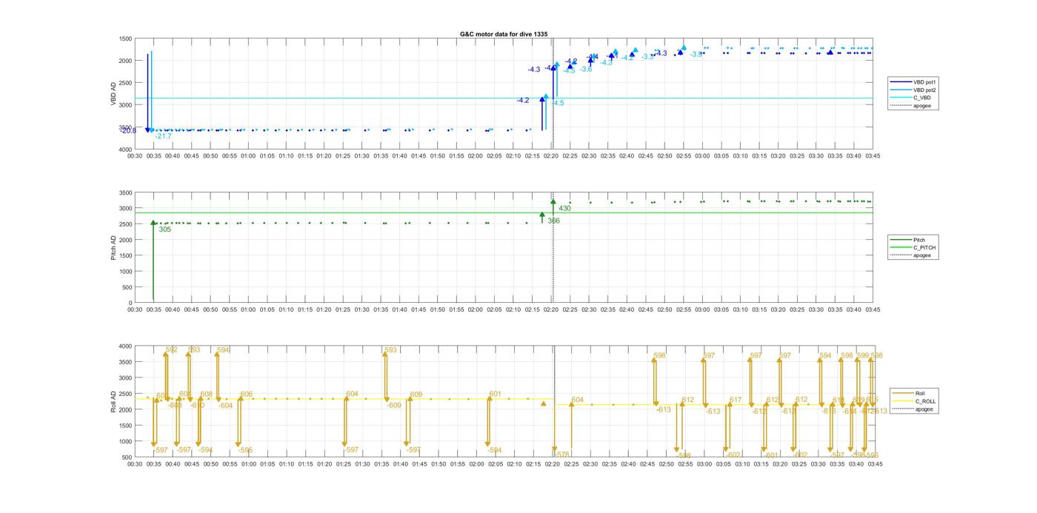1037x513 pixels.
Task: Click "02:00" x-axis tick on Pitch plot
Action: click(476, 310)
